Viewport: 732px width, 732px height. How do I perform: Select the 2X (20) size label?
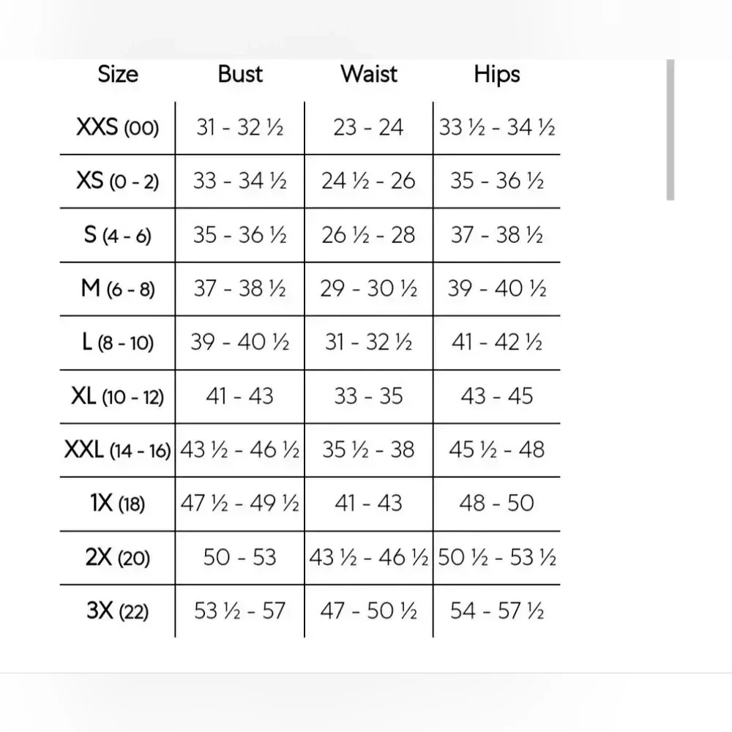pos(118,557)
